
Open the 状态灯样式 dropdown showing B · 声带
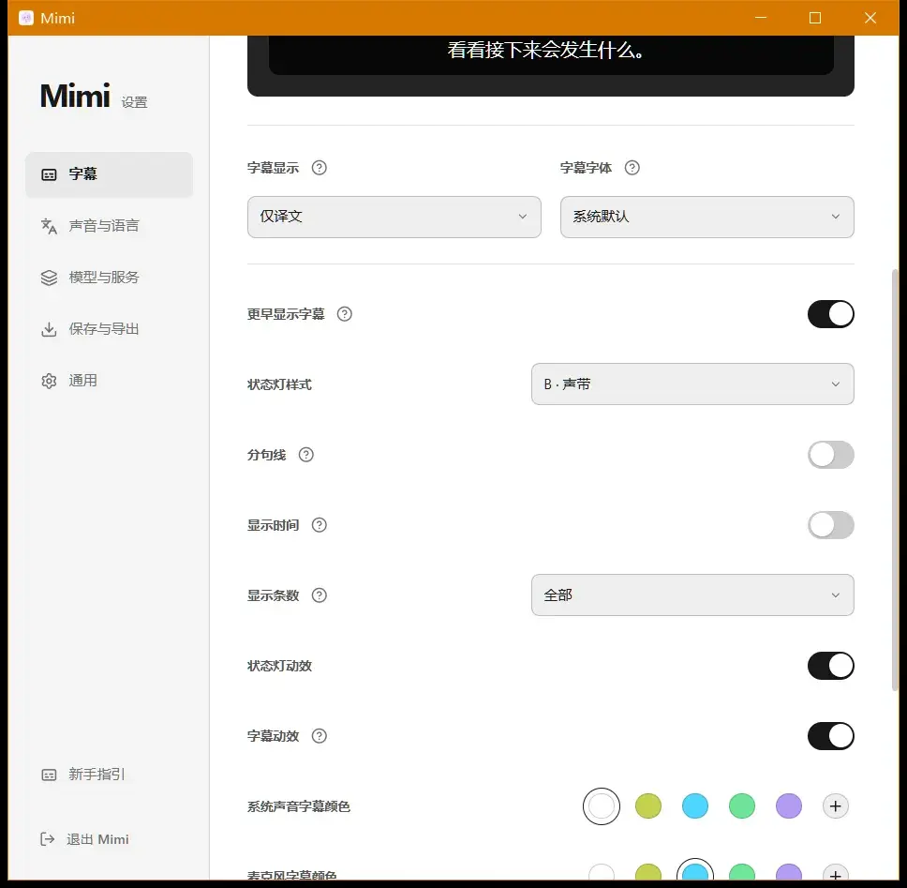pos(692,384)
